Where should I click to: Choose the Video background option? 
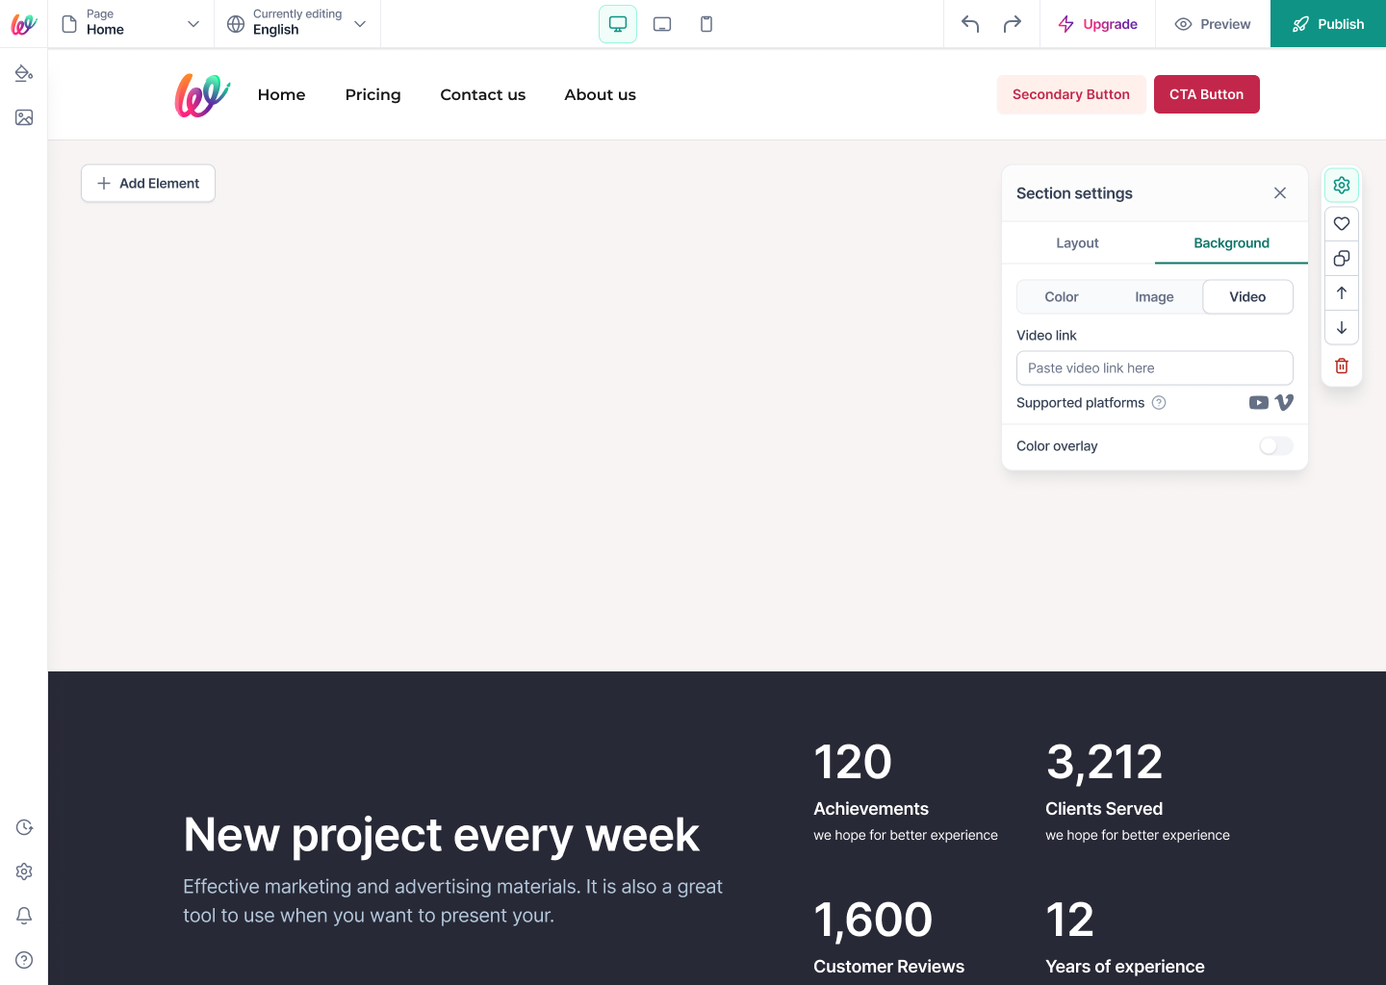1247,297
